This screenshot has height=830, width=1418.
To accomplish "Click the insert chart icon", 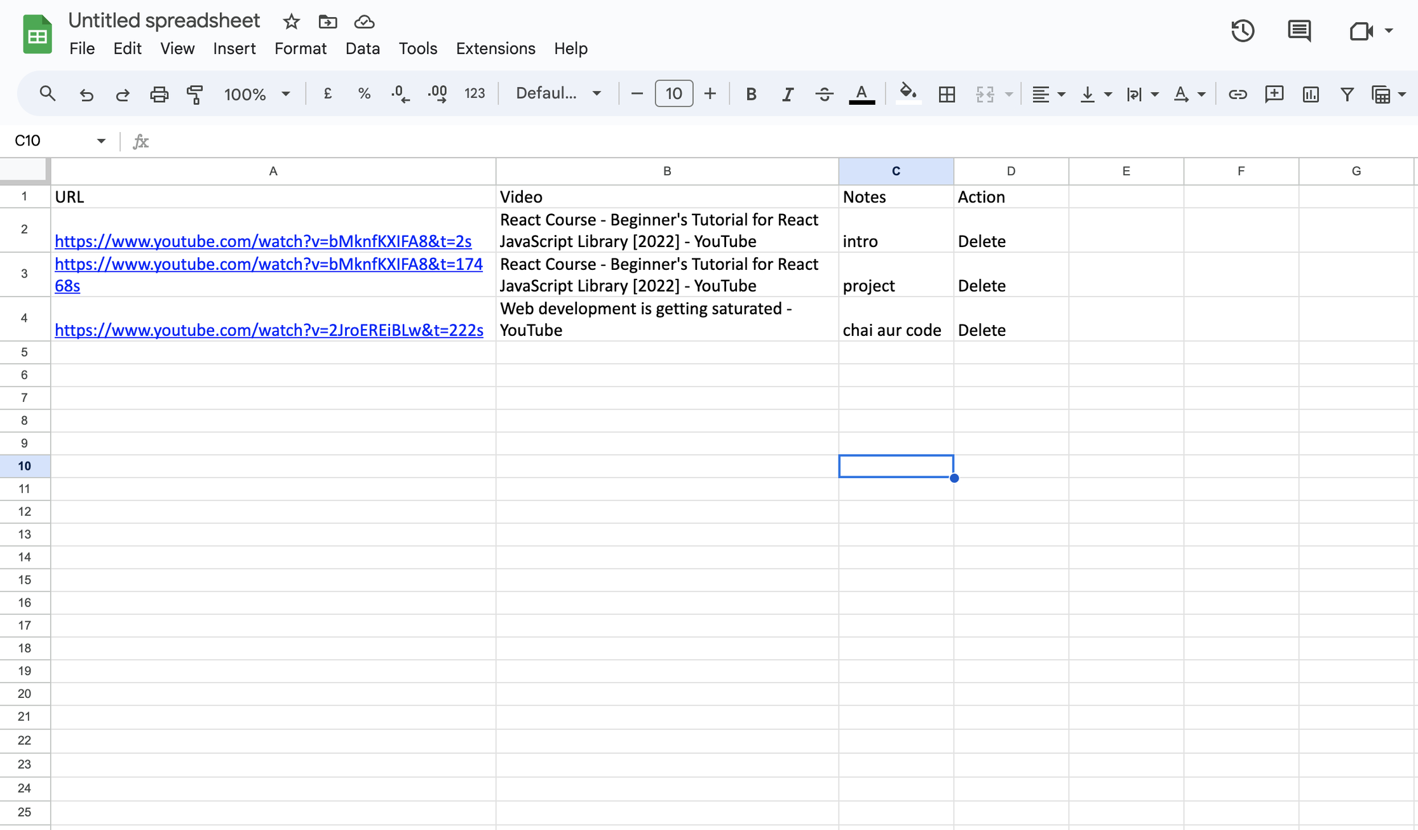I will point(1310,94).
